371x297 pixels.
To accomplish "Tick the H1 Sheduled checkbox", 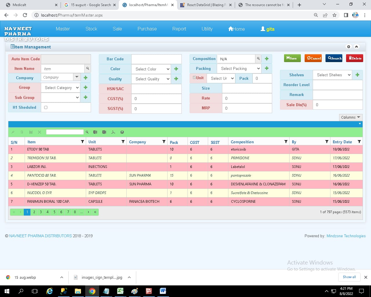I will coord(46,107).
